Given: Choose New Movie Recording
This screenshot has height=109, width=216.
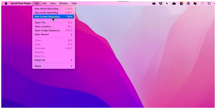Looking at the screenshot, I should point(53,9).
